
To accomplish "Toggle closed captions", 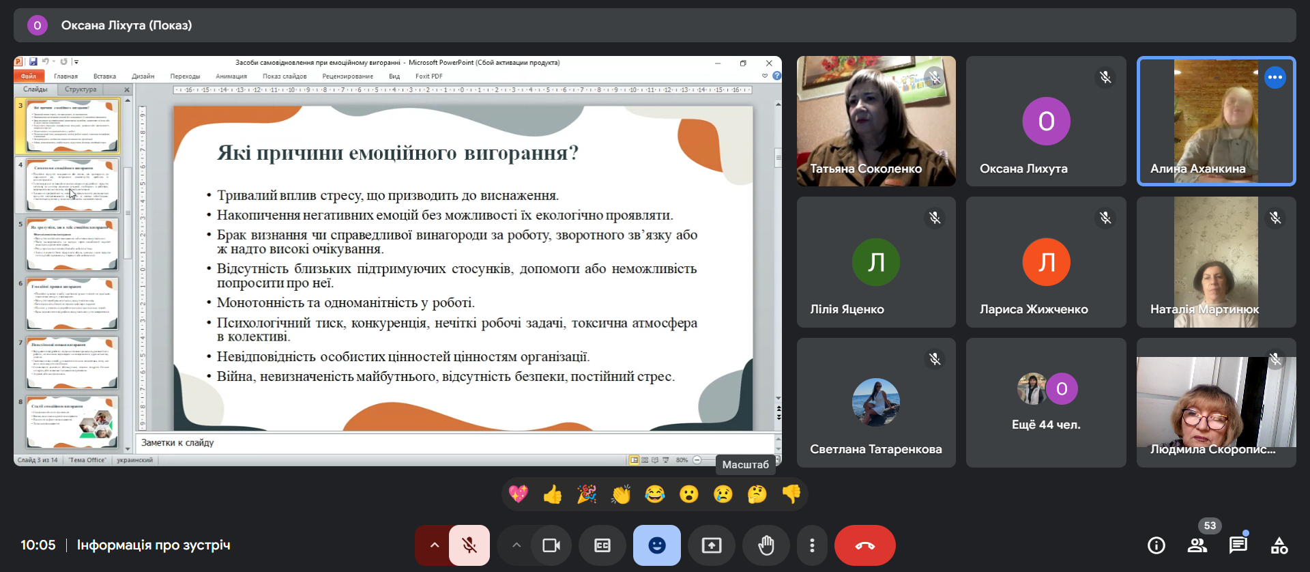I will pos(602,545).
